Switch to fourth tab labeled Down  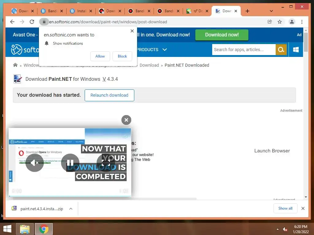click(110, 11)
